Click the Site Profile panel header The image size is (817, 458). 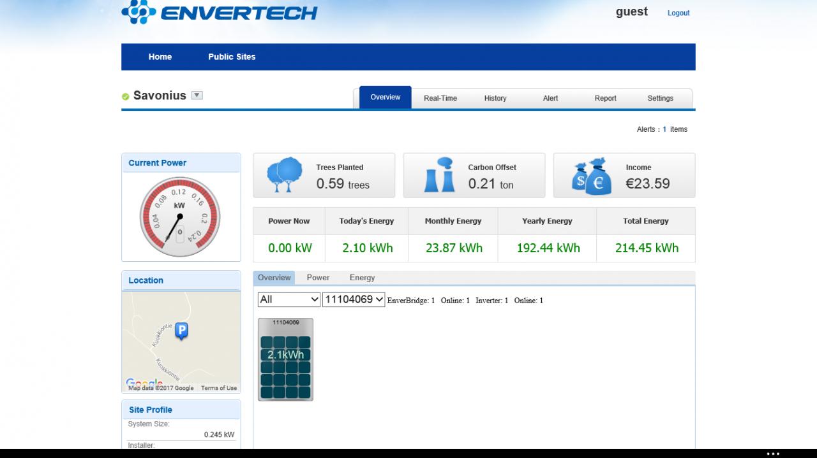181,410
